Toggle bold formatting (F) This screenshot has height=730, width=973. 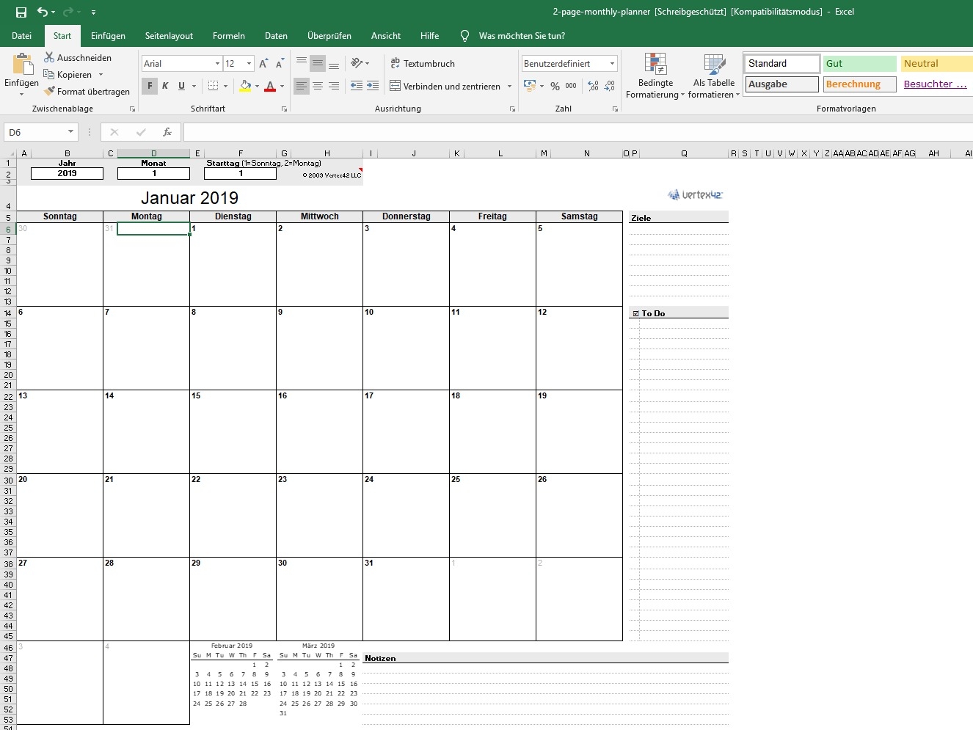[x=150, y=86]
